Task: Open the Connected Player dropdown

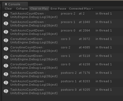Action: click(x=81, y=9)
